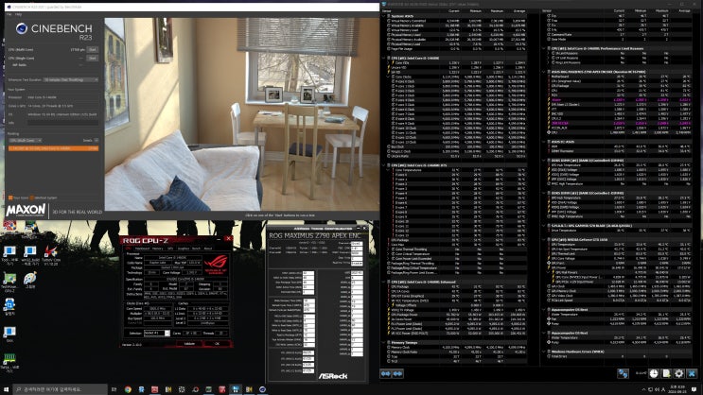Open the notification center icon
This screenshot has width=703, height=395.
[694, 389]
